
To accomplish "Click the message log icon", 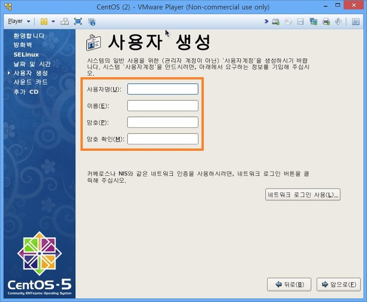I will (x=356, y=22).
